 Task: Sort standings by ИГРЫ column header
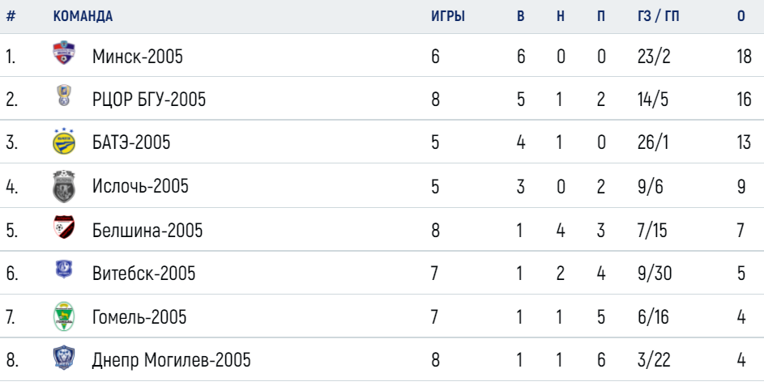pos(448,16)
